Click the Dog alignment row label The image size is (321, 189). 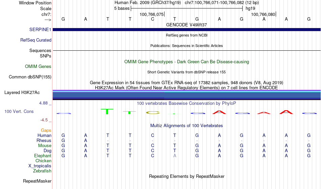[x=47, y=151]
